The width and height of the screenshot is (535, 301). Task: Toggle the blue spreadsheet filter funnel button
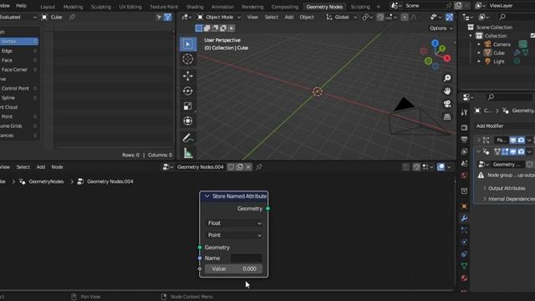(x=167, y=17)
